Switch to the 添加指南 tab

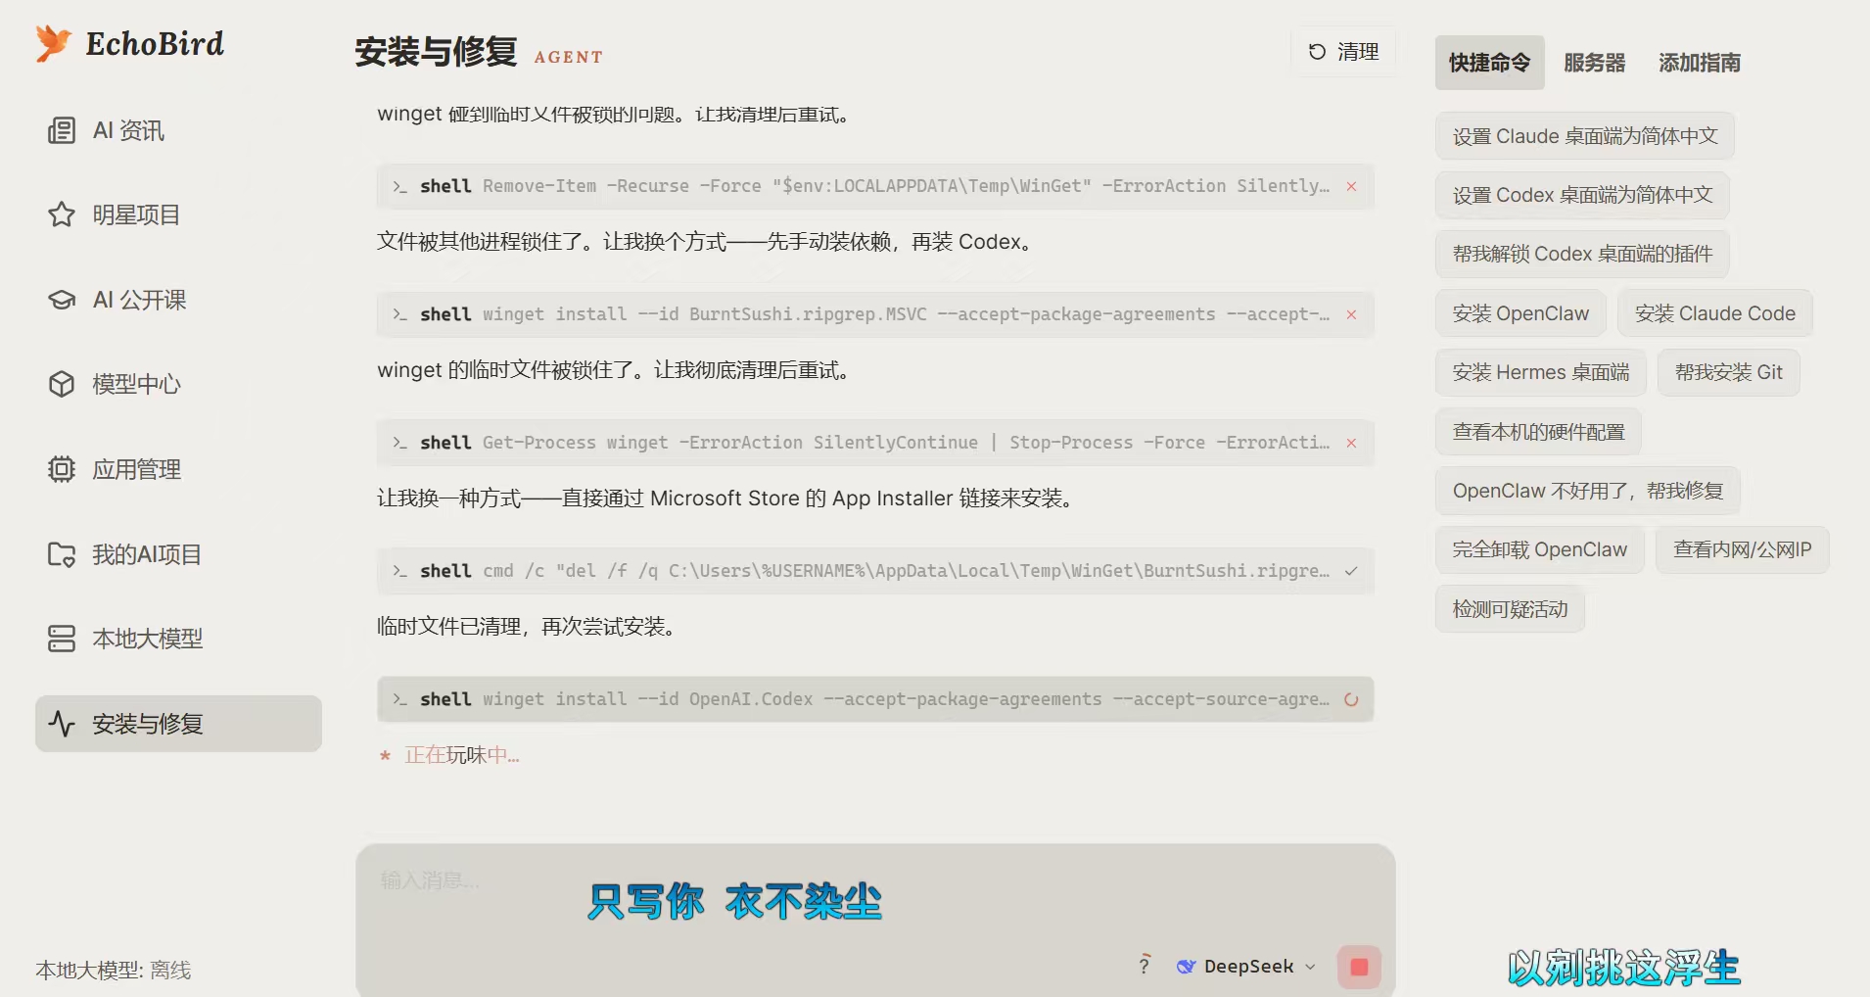tap(1699, 63)
